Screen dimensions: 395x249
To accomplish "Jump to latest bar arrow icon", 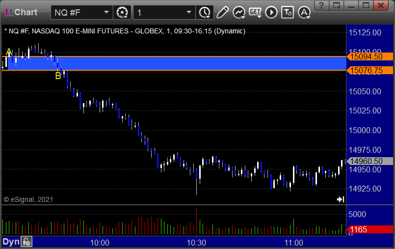I will click(341, 199).
